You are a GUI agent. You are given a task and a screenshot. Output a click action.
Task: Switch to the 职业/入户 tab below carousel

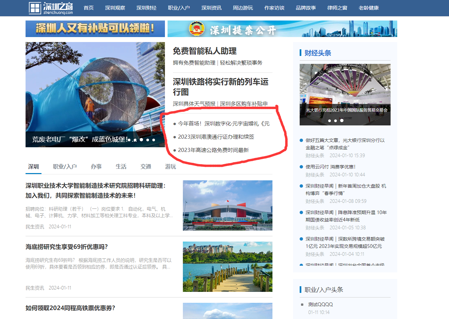point(65,166)
